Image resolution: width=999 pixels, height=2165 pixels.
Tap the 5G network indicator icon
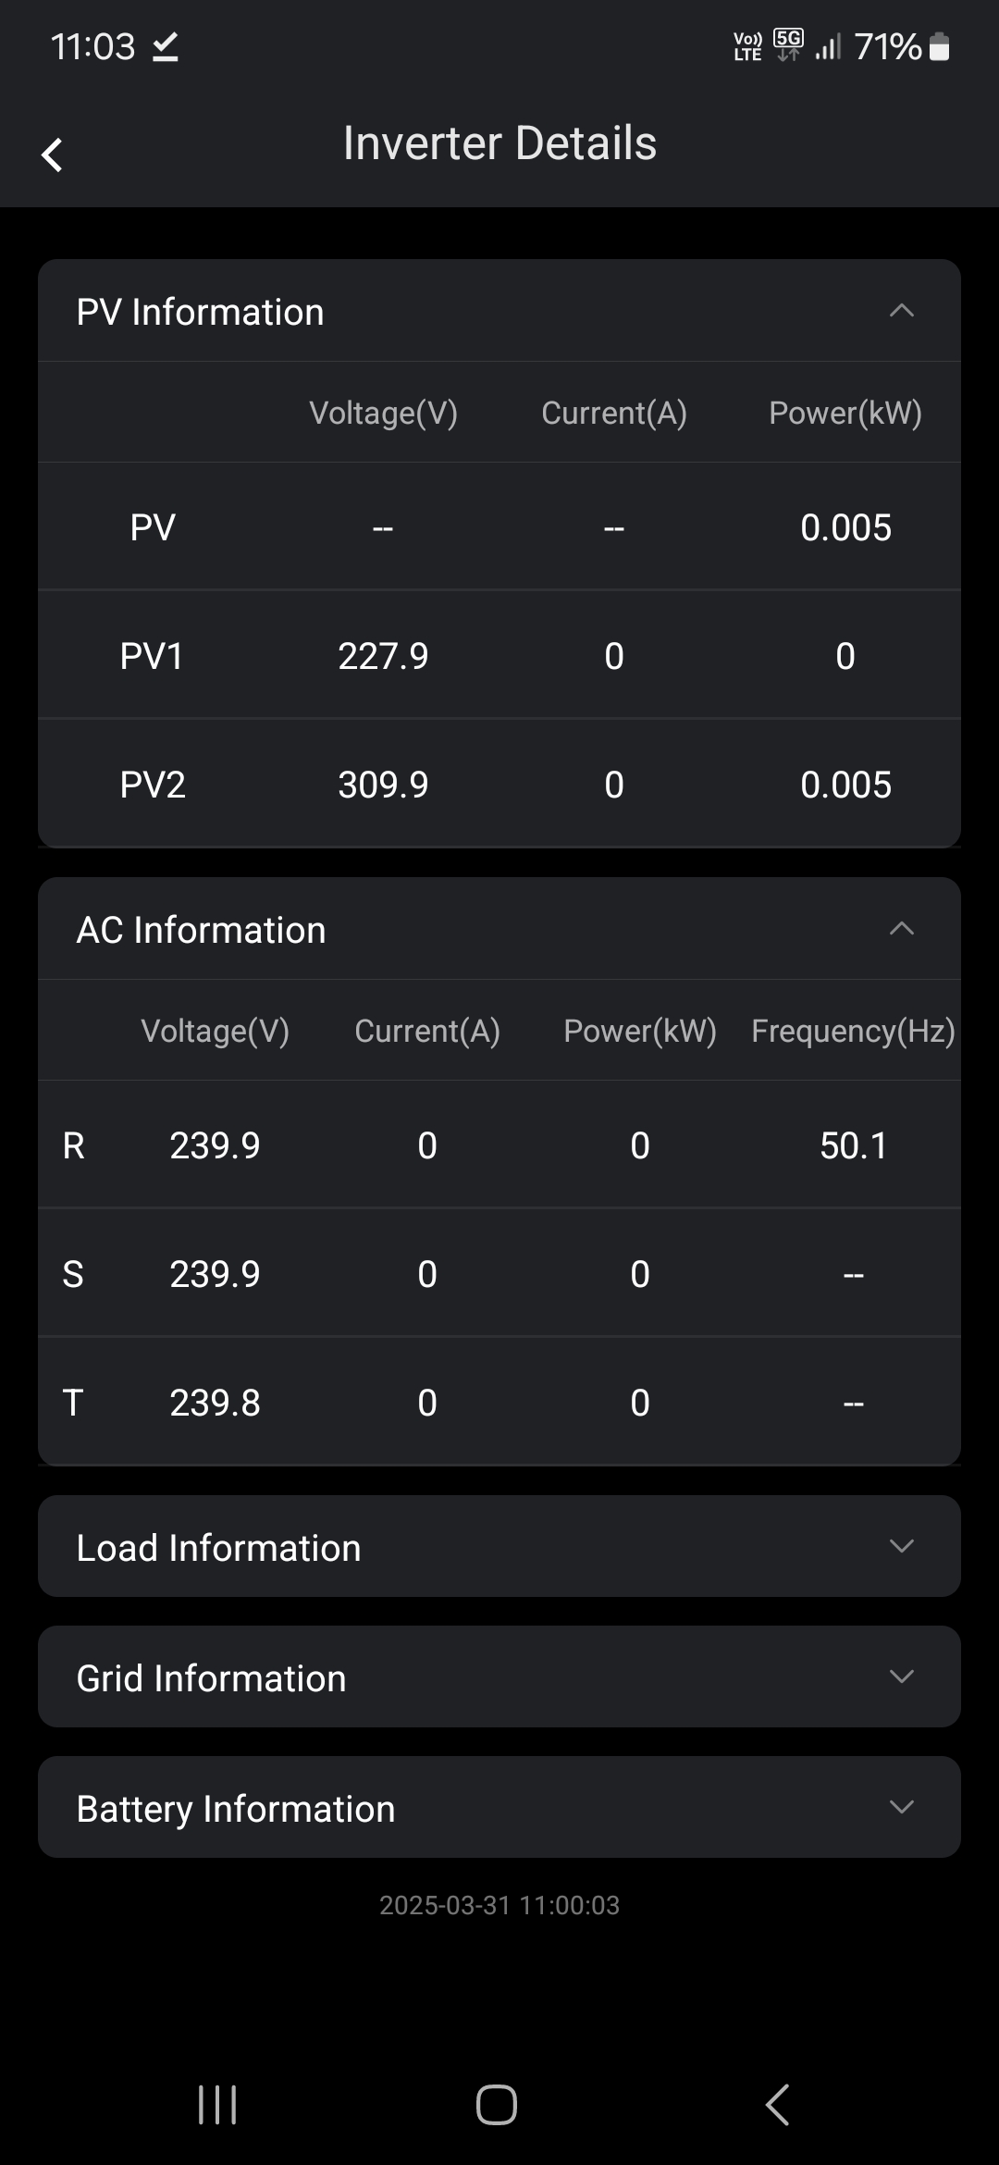(788, 44)
